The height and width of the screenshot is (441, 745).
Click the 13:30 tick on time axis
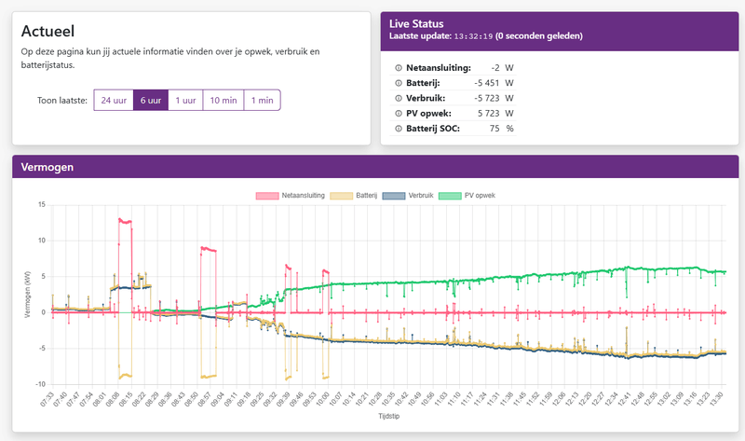point(716,399)
